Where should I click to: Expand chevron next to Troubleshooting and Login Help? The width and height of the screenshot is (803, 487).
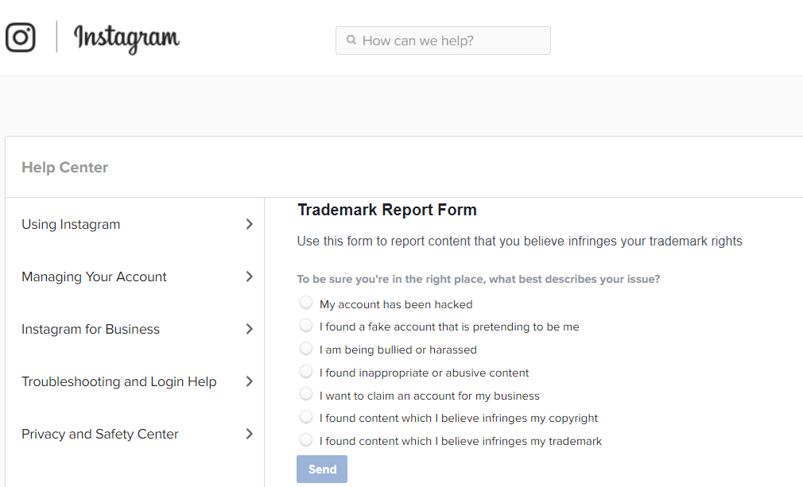pyautogui.click(x=249, y=381)
